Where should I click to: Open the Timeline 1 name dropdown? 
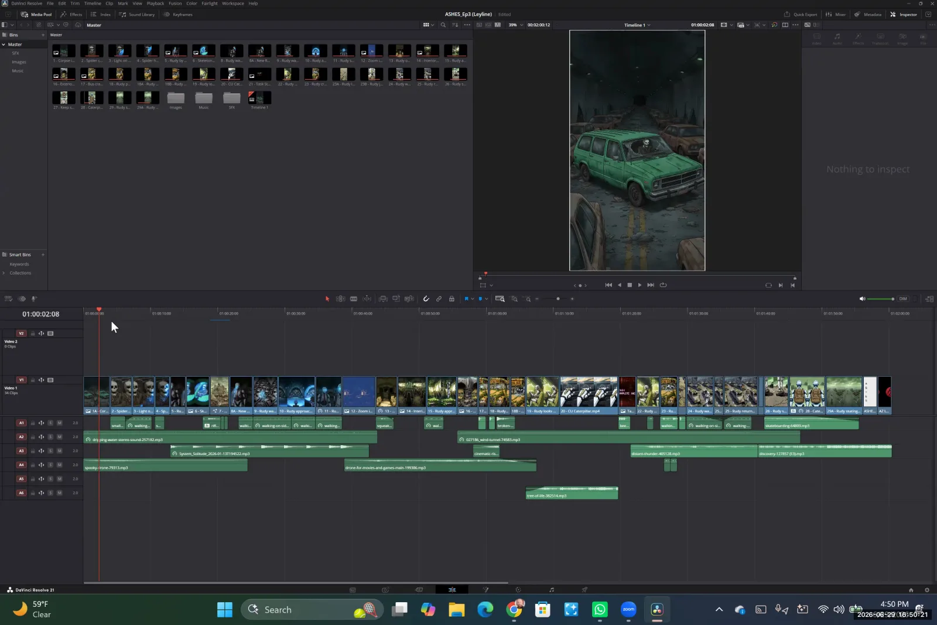point(637,25)
